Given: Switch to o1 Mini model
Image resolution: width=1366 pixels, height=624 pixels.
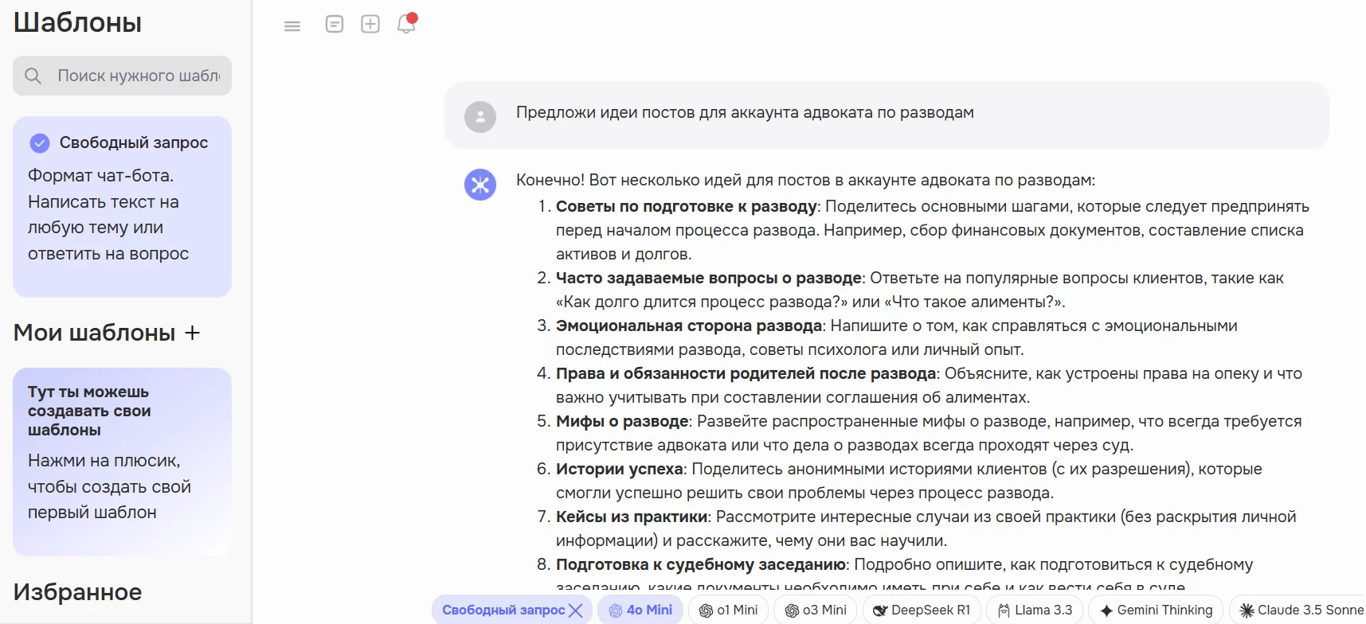Looking at the screenshot, I should point(728,610).
